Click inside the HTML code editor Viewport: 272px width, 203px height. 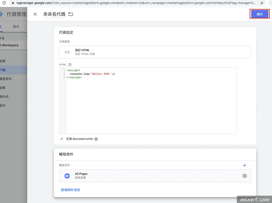pos(148,101)
